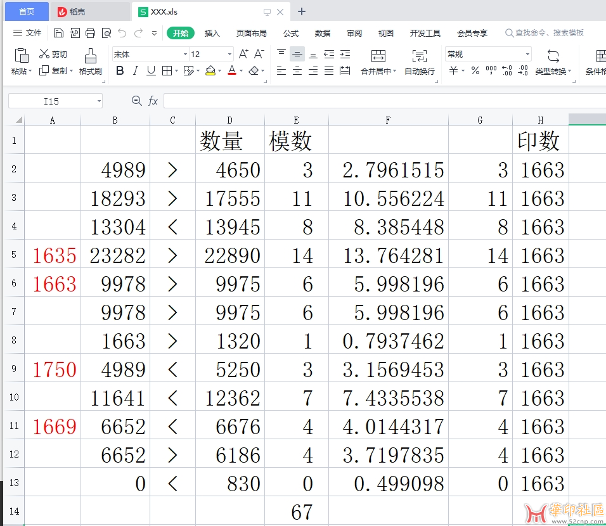
Task: Toggle auto wrap text
Action: [420, 62]
